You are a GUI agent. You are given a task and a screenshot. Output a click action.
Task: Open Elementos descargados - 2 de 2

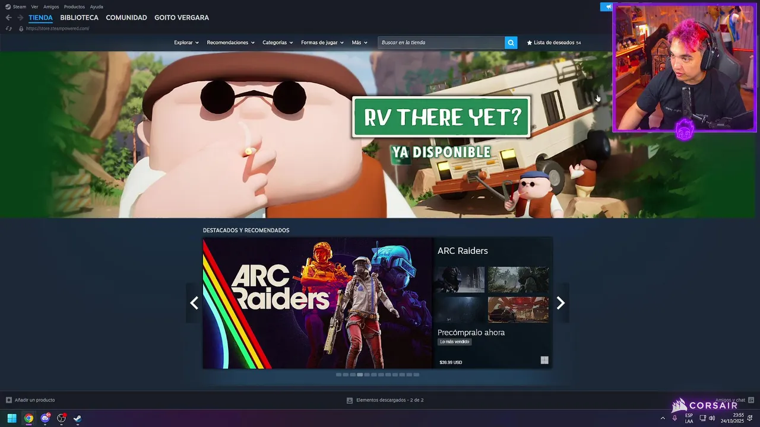click(x=389, y=400)
